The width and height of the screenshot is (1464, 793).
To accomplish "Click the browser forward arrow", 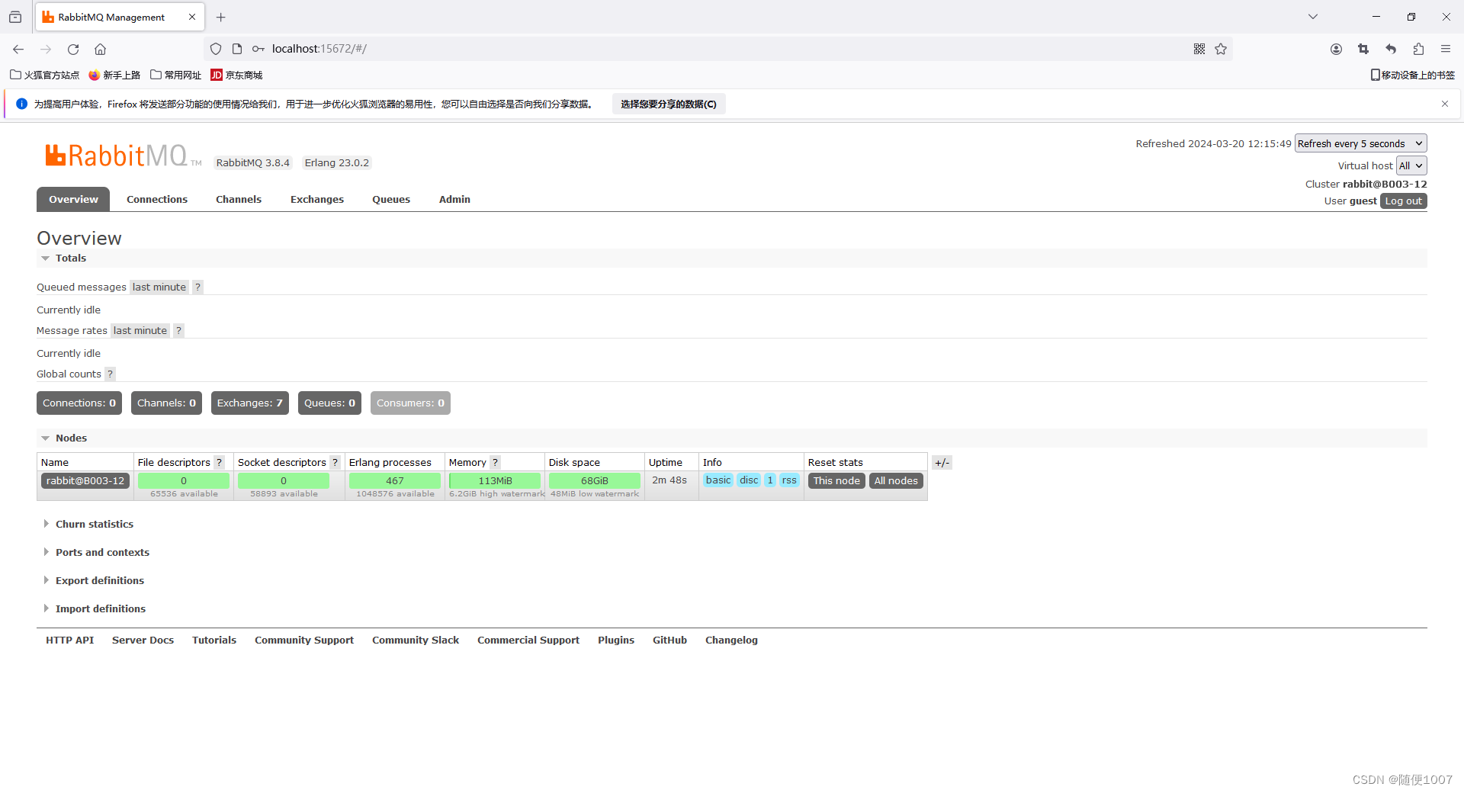I will point(46,49).
